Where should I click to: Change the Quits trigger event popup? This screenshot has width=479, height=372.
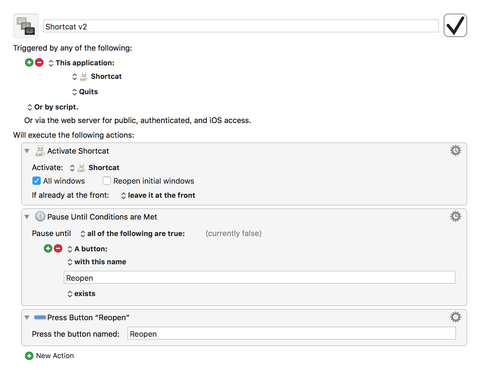(85, 92)
